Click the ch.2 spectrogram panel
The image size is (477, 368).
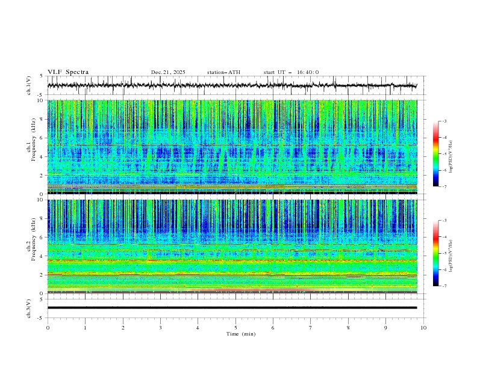pyautogui.click(x=232, y=247)
